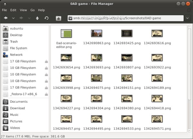Click the forward arrow button
Screen dimensions: 193x139
pos(21,18)
